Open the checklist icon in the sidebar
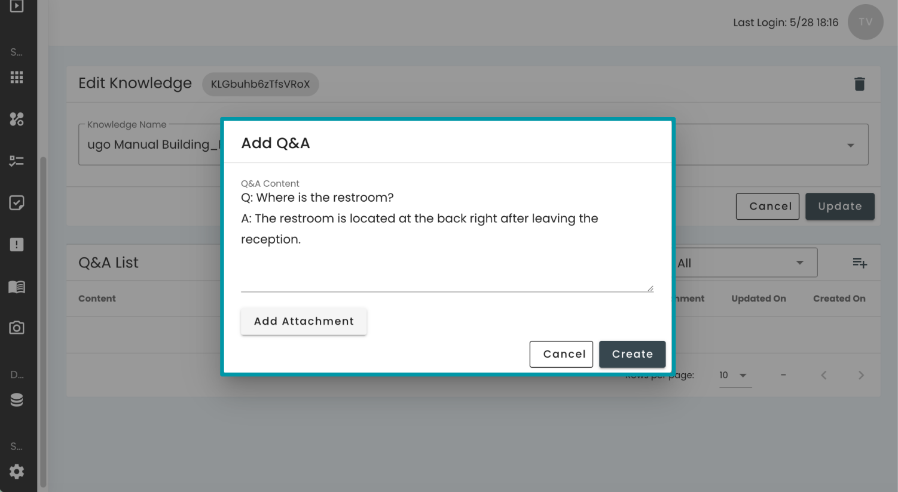Image resolution: width=898 pixels, height=492 pixels. coord(17,161)
